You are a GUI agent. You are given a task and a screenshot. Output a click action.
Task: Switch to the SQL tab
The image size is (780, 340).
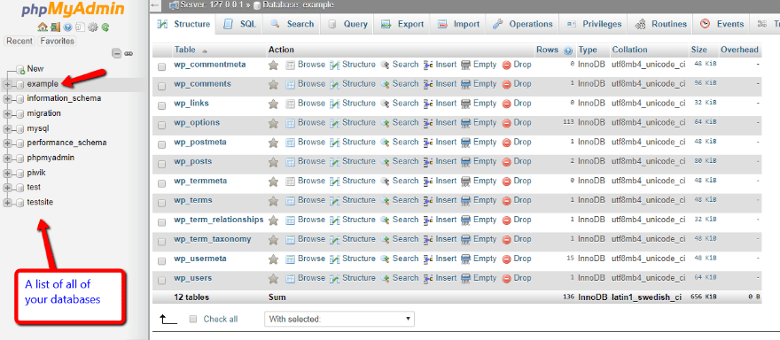pos(240,24)
